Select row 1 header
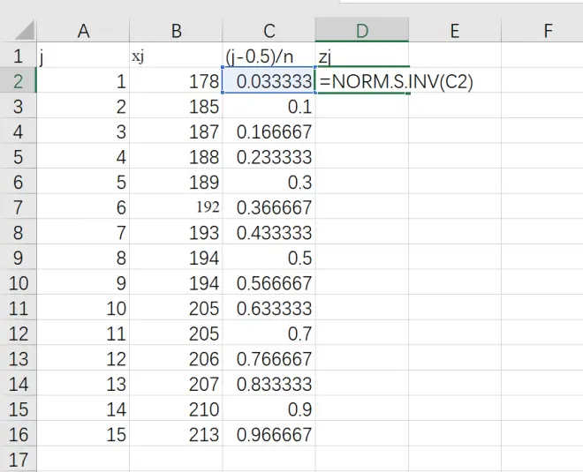This screenshot has height=472, width=583. [x=19, y=56]
